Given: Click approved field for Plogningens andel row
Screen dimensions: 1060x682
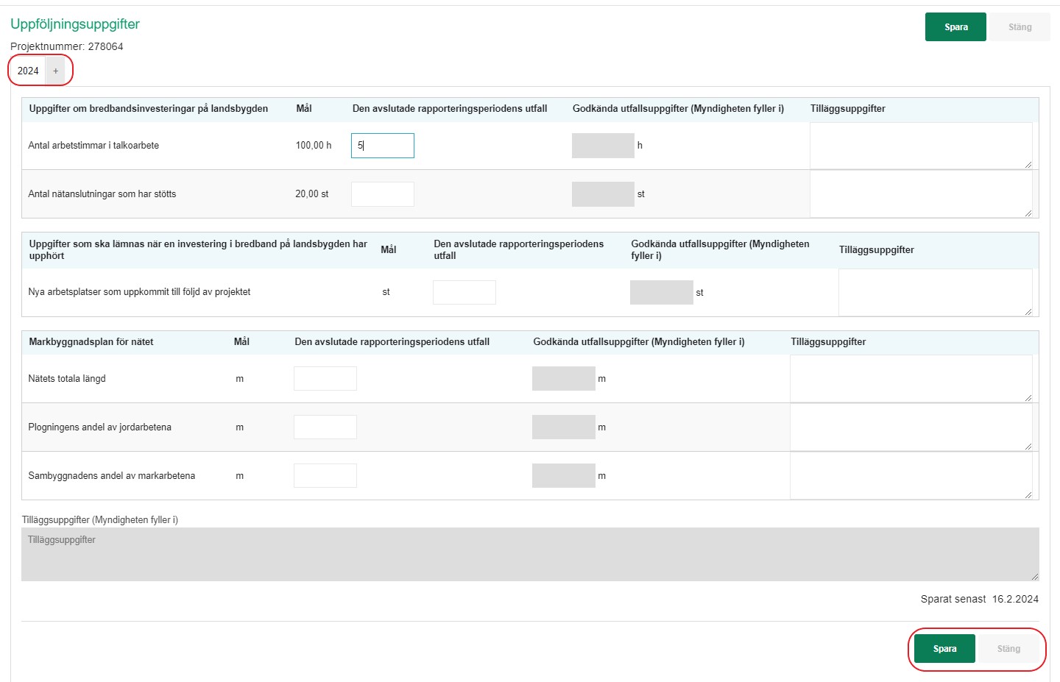Looking at the screenshot, I should tap(563, 427).
